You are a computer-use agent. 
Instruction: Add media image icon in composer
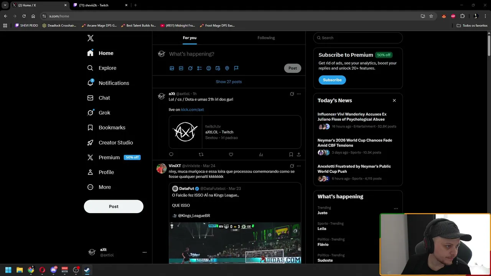coord(172,68)
